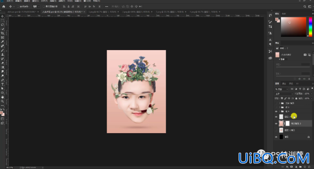Switch to the 1.png document tab

102,12
